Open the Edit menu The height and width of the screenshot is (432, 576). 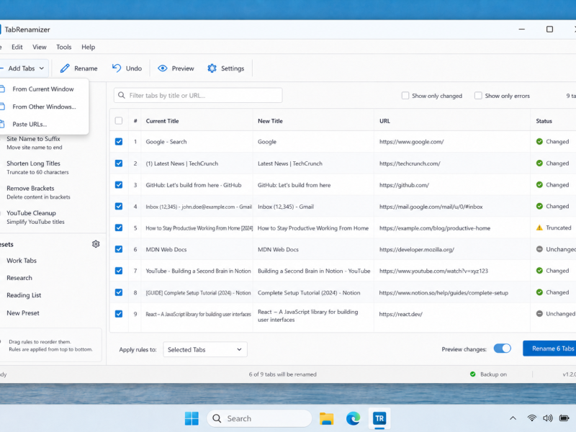tap(17, 47)
